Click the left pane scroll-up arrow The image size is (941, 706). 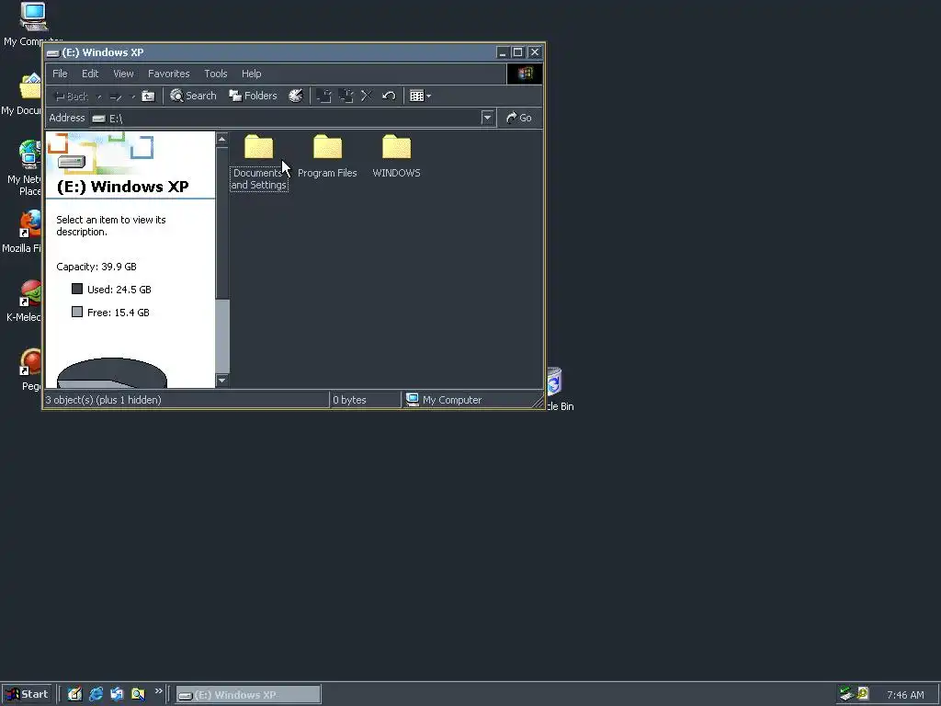222,140
